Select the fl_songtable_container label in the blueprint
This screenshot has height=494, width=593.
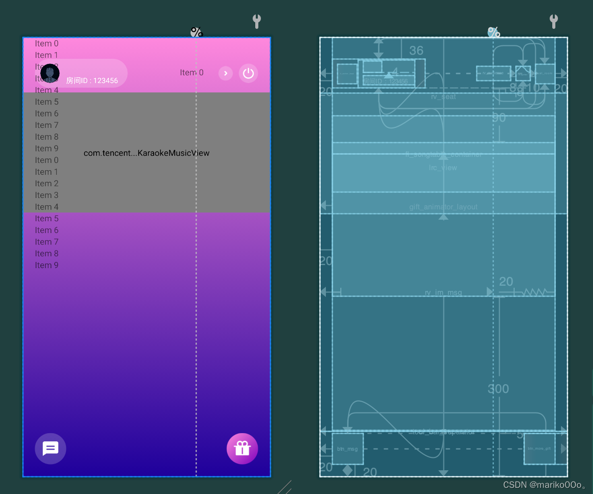point(443,154)
